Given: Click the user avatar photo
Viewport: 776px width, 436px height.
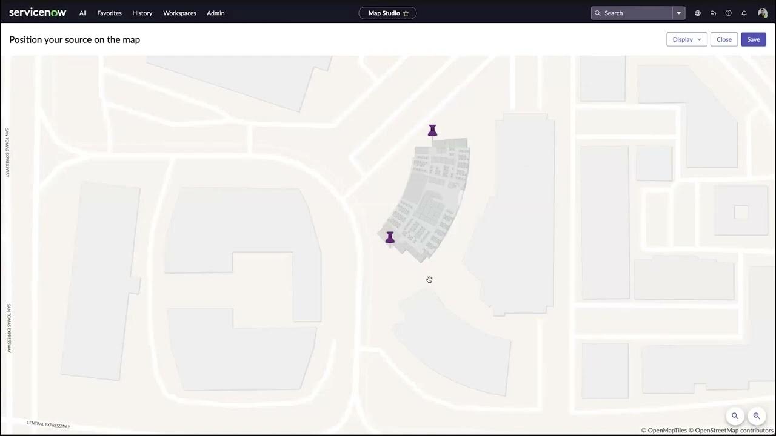Looking at the screenshot, I should pos(762,13).
